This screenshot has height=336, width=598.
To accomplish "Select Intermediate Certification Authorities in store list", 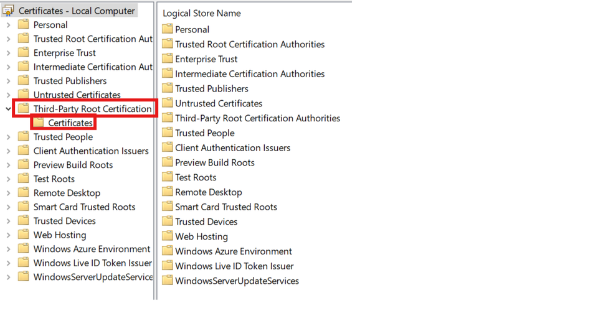I will tap(250, 74).
